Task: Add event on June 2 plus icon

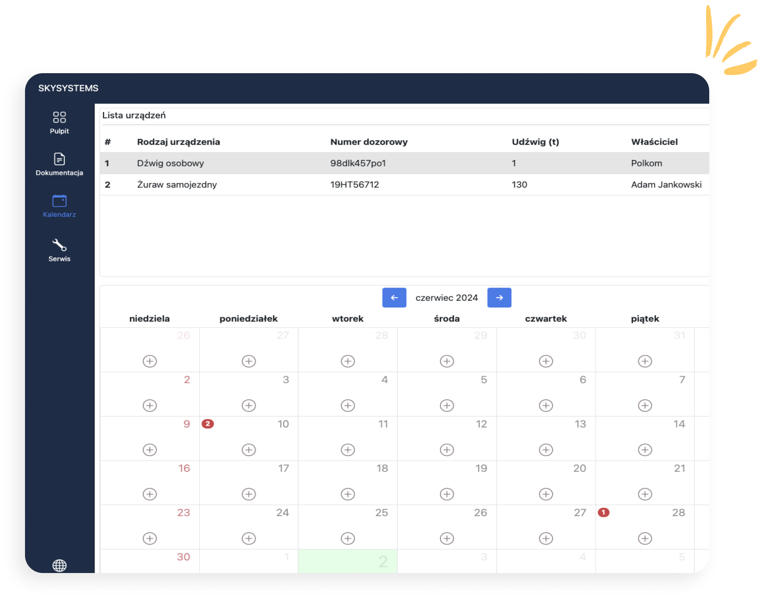Action: point(150,405)
